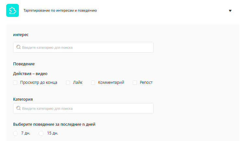The width and height of the screenshot is (244, 141).
Task: Check the Комментарий checkbox square
Action: click(x=93, y=83)
